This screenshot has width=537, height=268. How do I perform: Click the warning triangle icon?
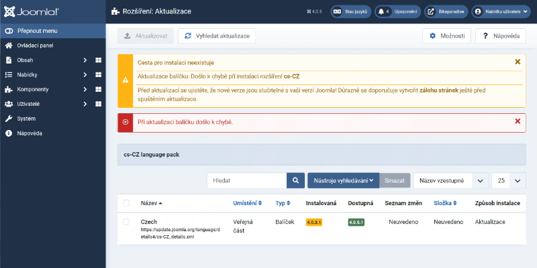pos(126,80)
